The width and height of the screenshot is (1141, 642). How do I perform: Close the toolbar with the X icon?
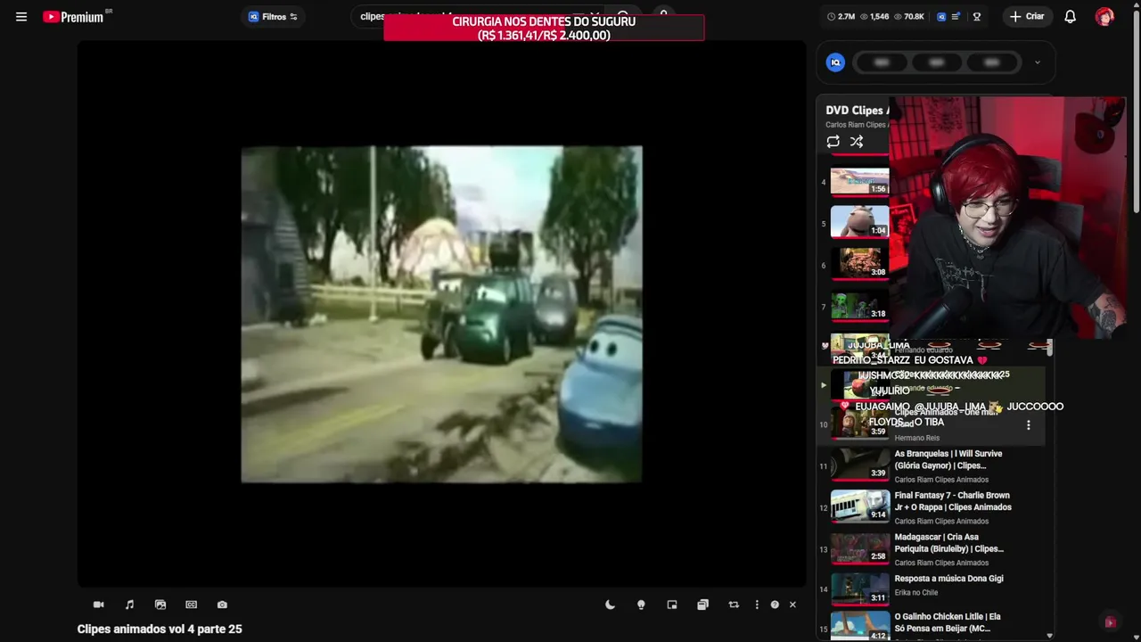792,605
